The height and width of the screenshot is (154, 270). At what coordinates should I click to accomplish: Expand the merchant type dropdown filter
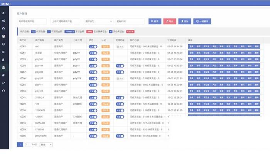point(98,22)
